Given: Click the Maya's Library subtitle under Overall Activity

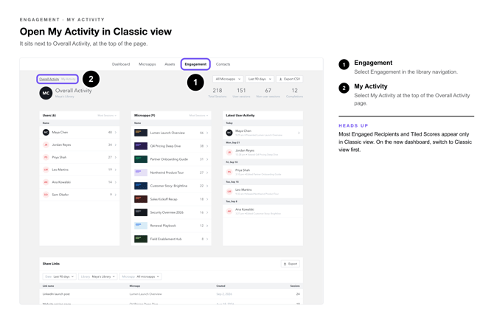Looking at the screenshot, I should click(65, 97).
